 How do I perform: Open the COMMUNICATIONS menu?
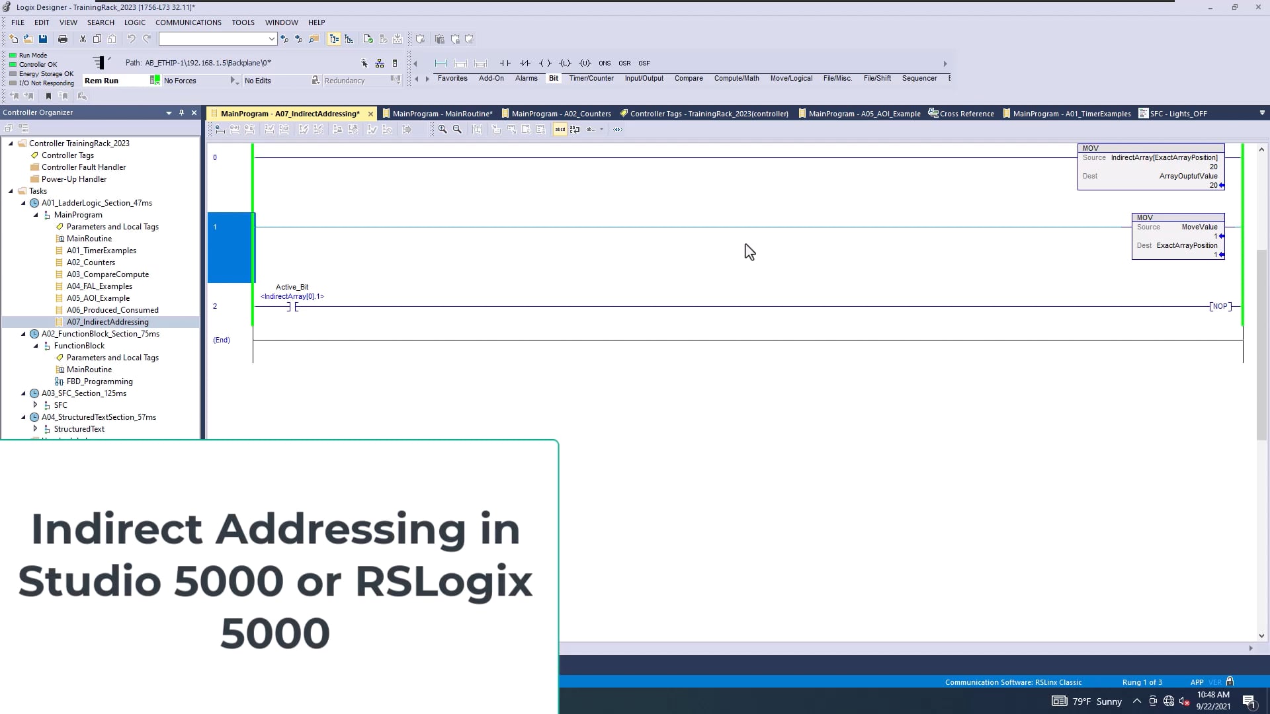[x=188, y=22]
